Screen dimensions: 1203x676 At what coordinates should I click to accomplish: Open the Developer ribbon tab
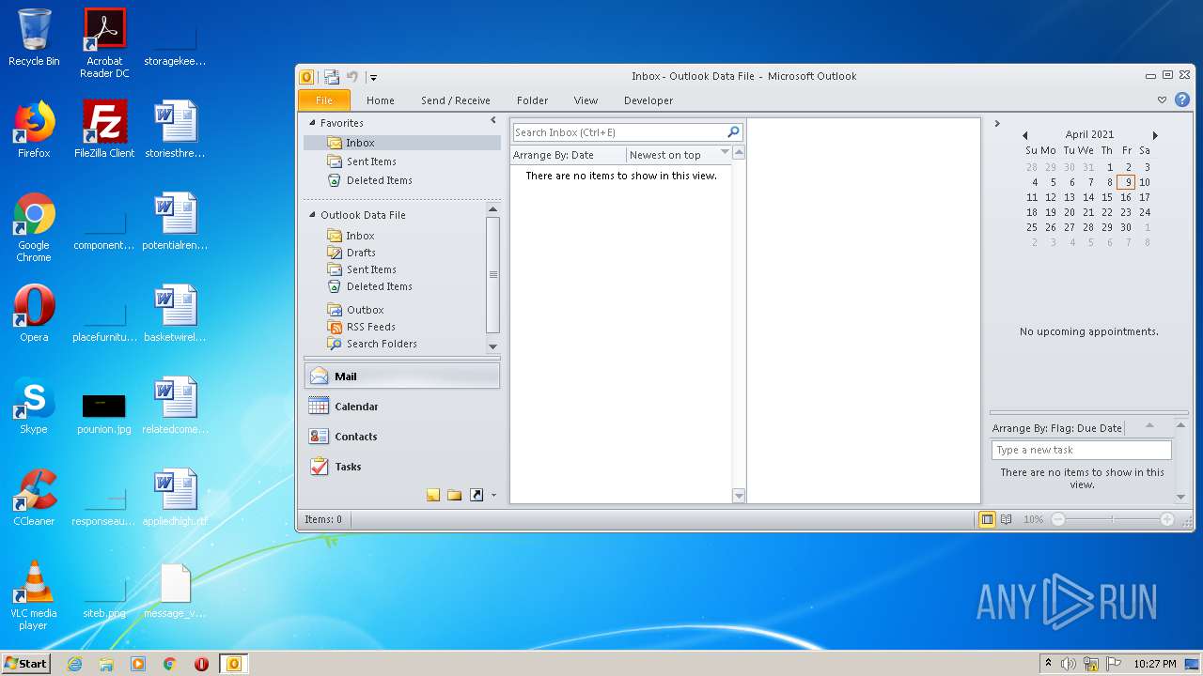pos(648,100)
